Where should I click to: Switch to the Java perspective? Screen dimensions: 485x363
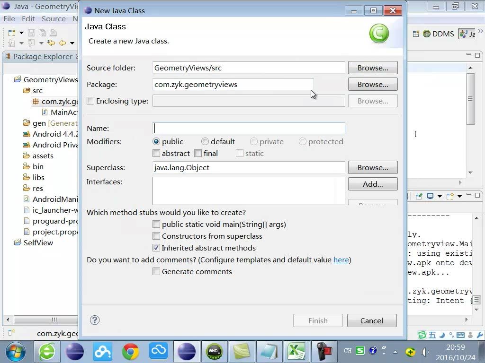click(467, 34)
